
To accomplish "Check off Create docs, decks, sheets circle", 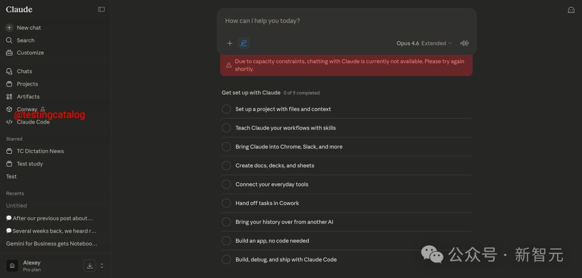I will (x=226, y=166).
